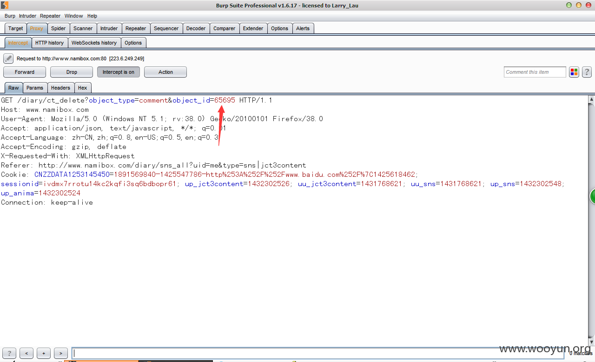Click the Host: www.namibox.com line

(45, 110)
